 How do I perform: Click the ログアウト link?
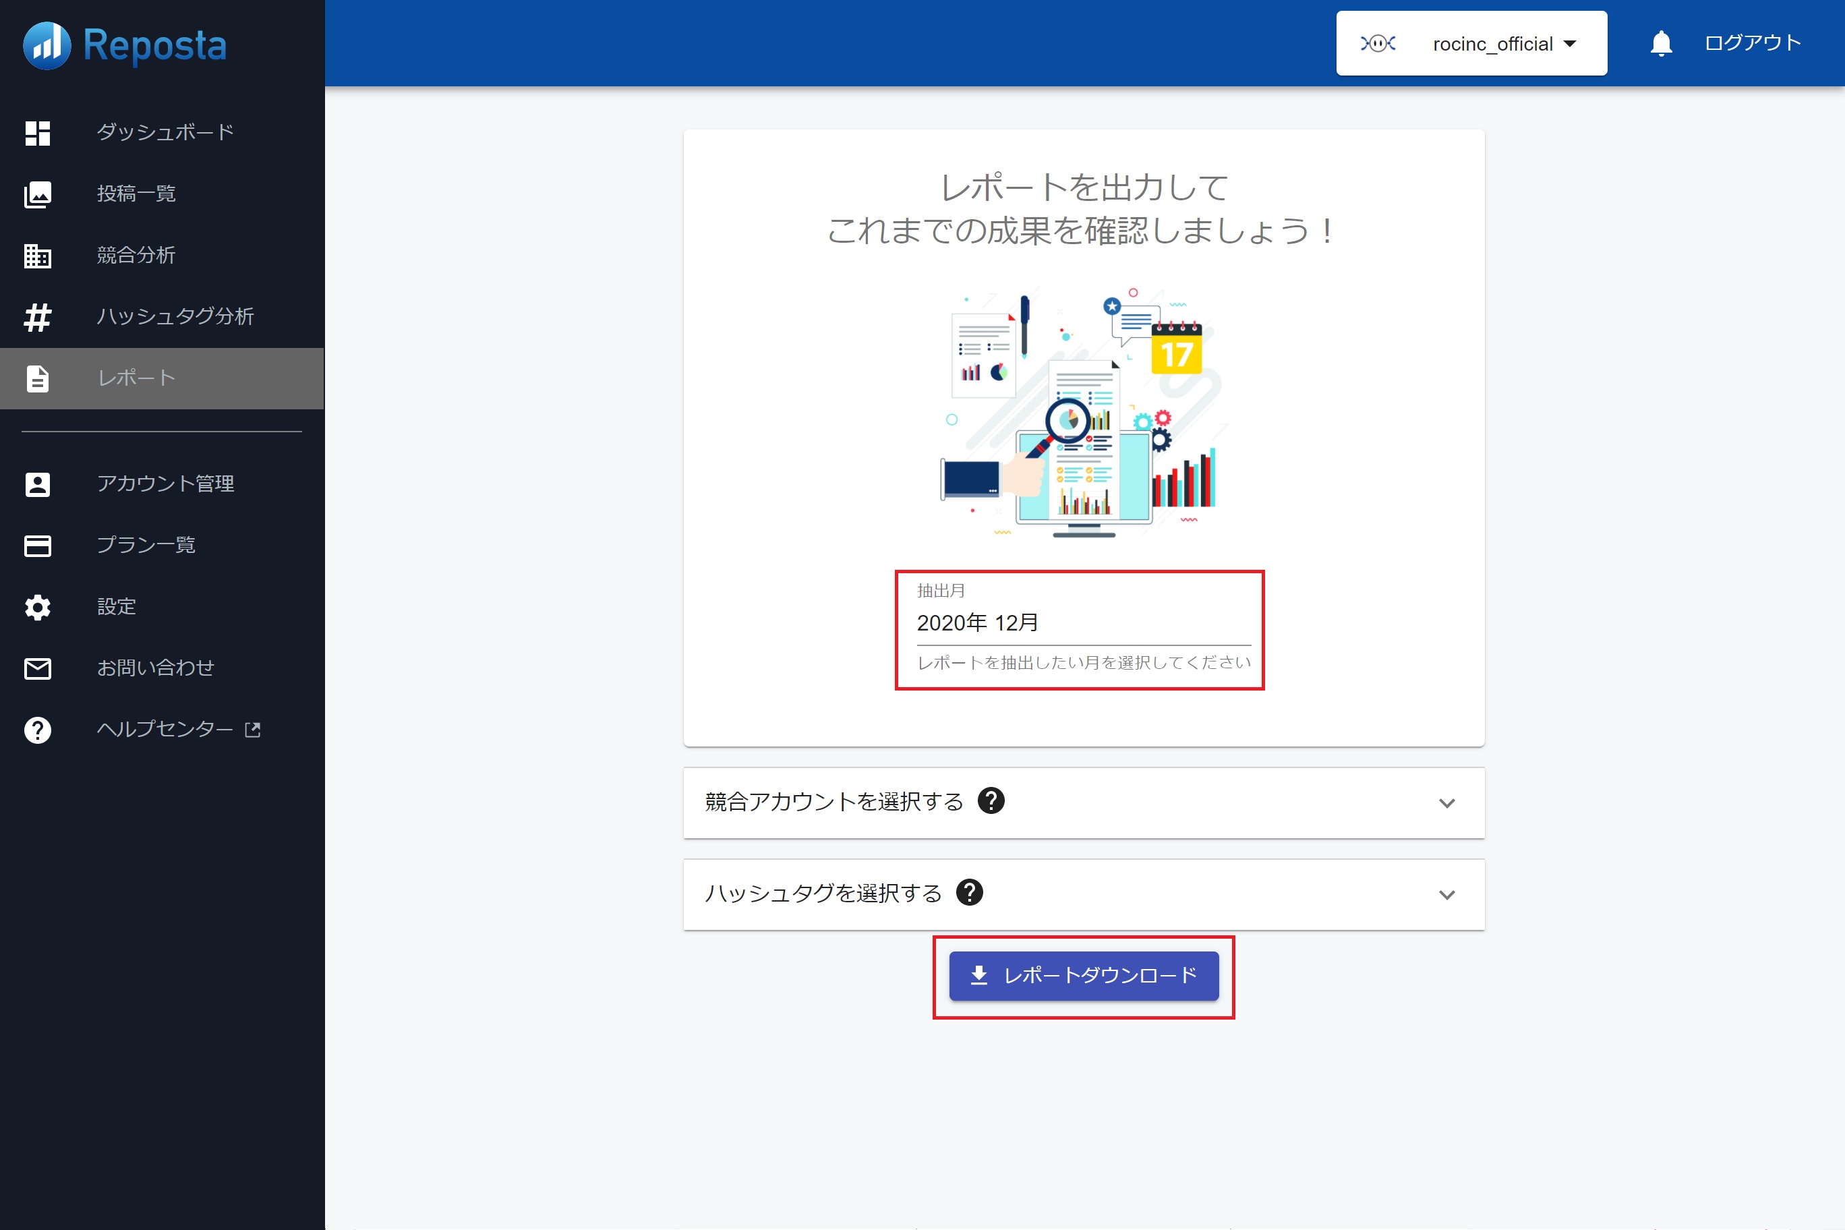[1753, 43]
